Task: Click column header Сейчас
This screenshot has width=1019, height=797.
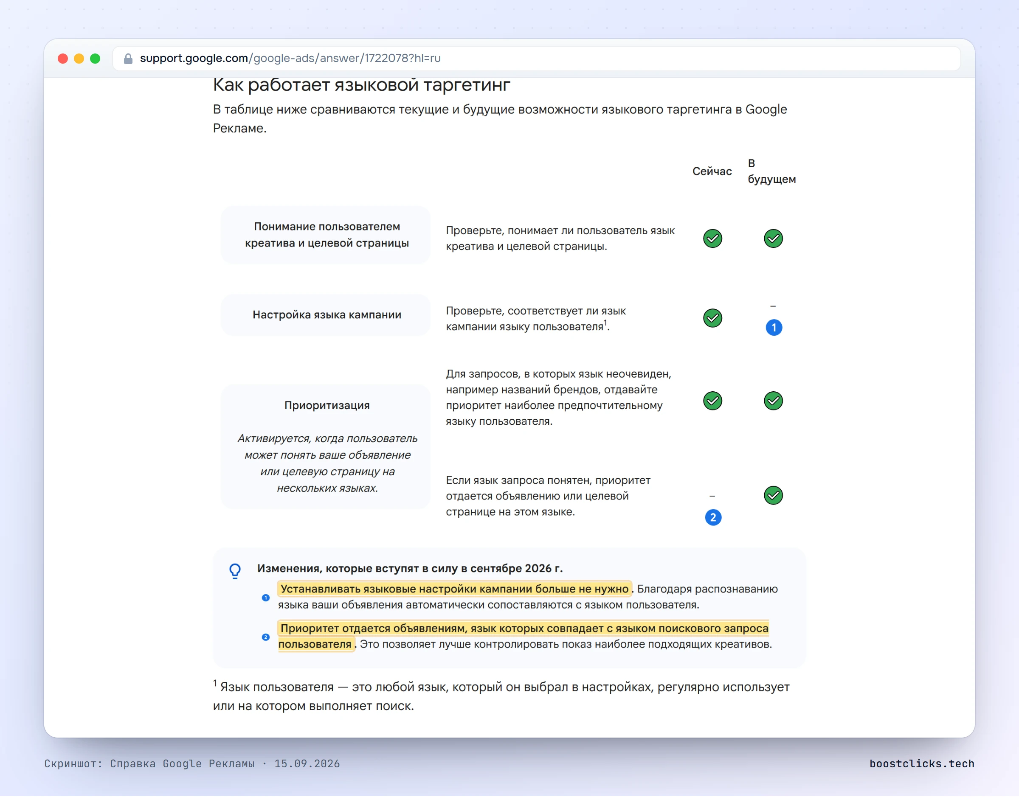Action: click(x=712, y=171)
